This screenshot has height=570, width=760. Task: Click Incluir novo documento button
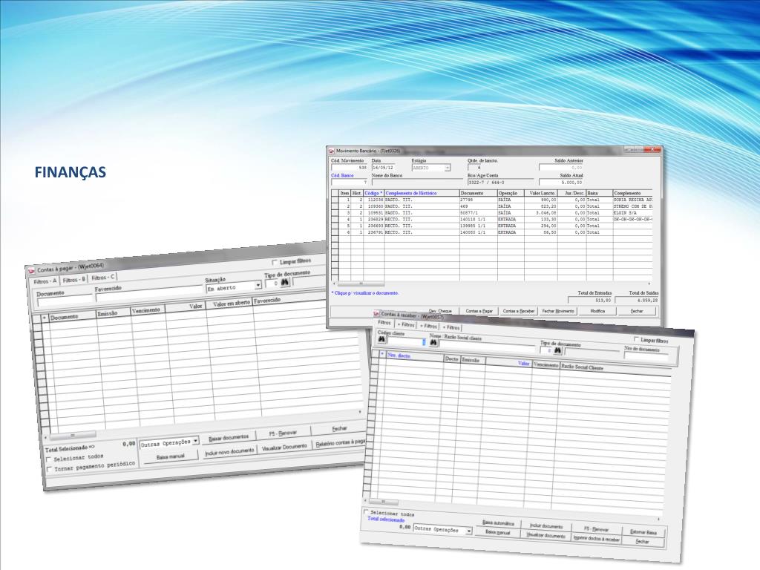point(229,451)
